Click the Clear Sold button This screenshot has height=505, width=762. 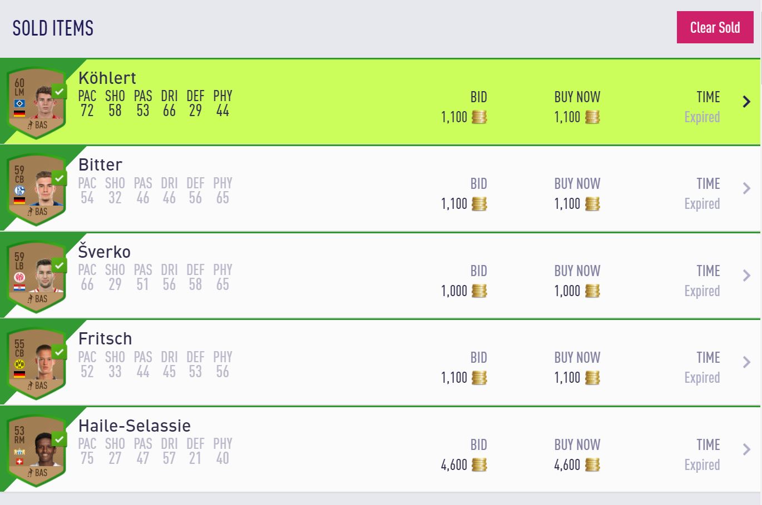(715, 27)
